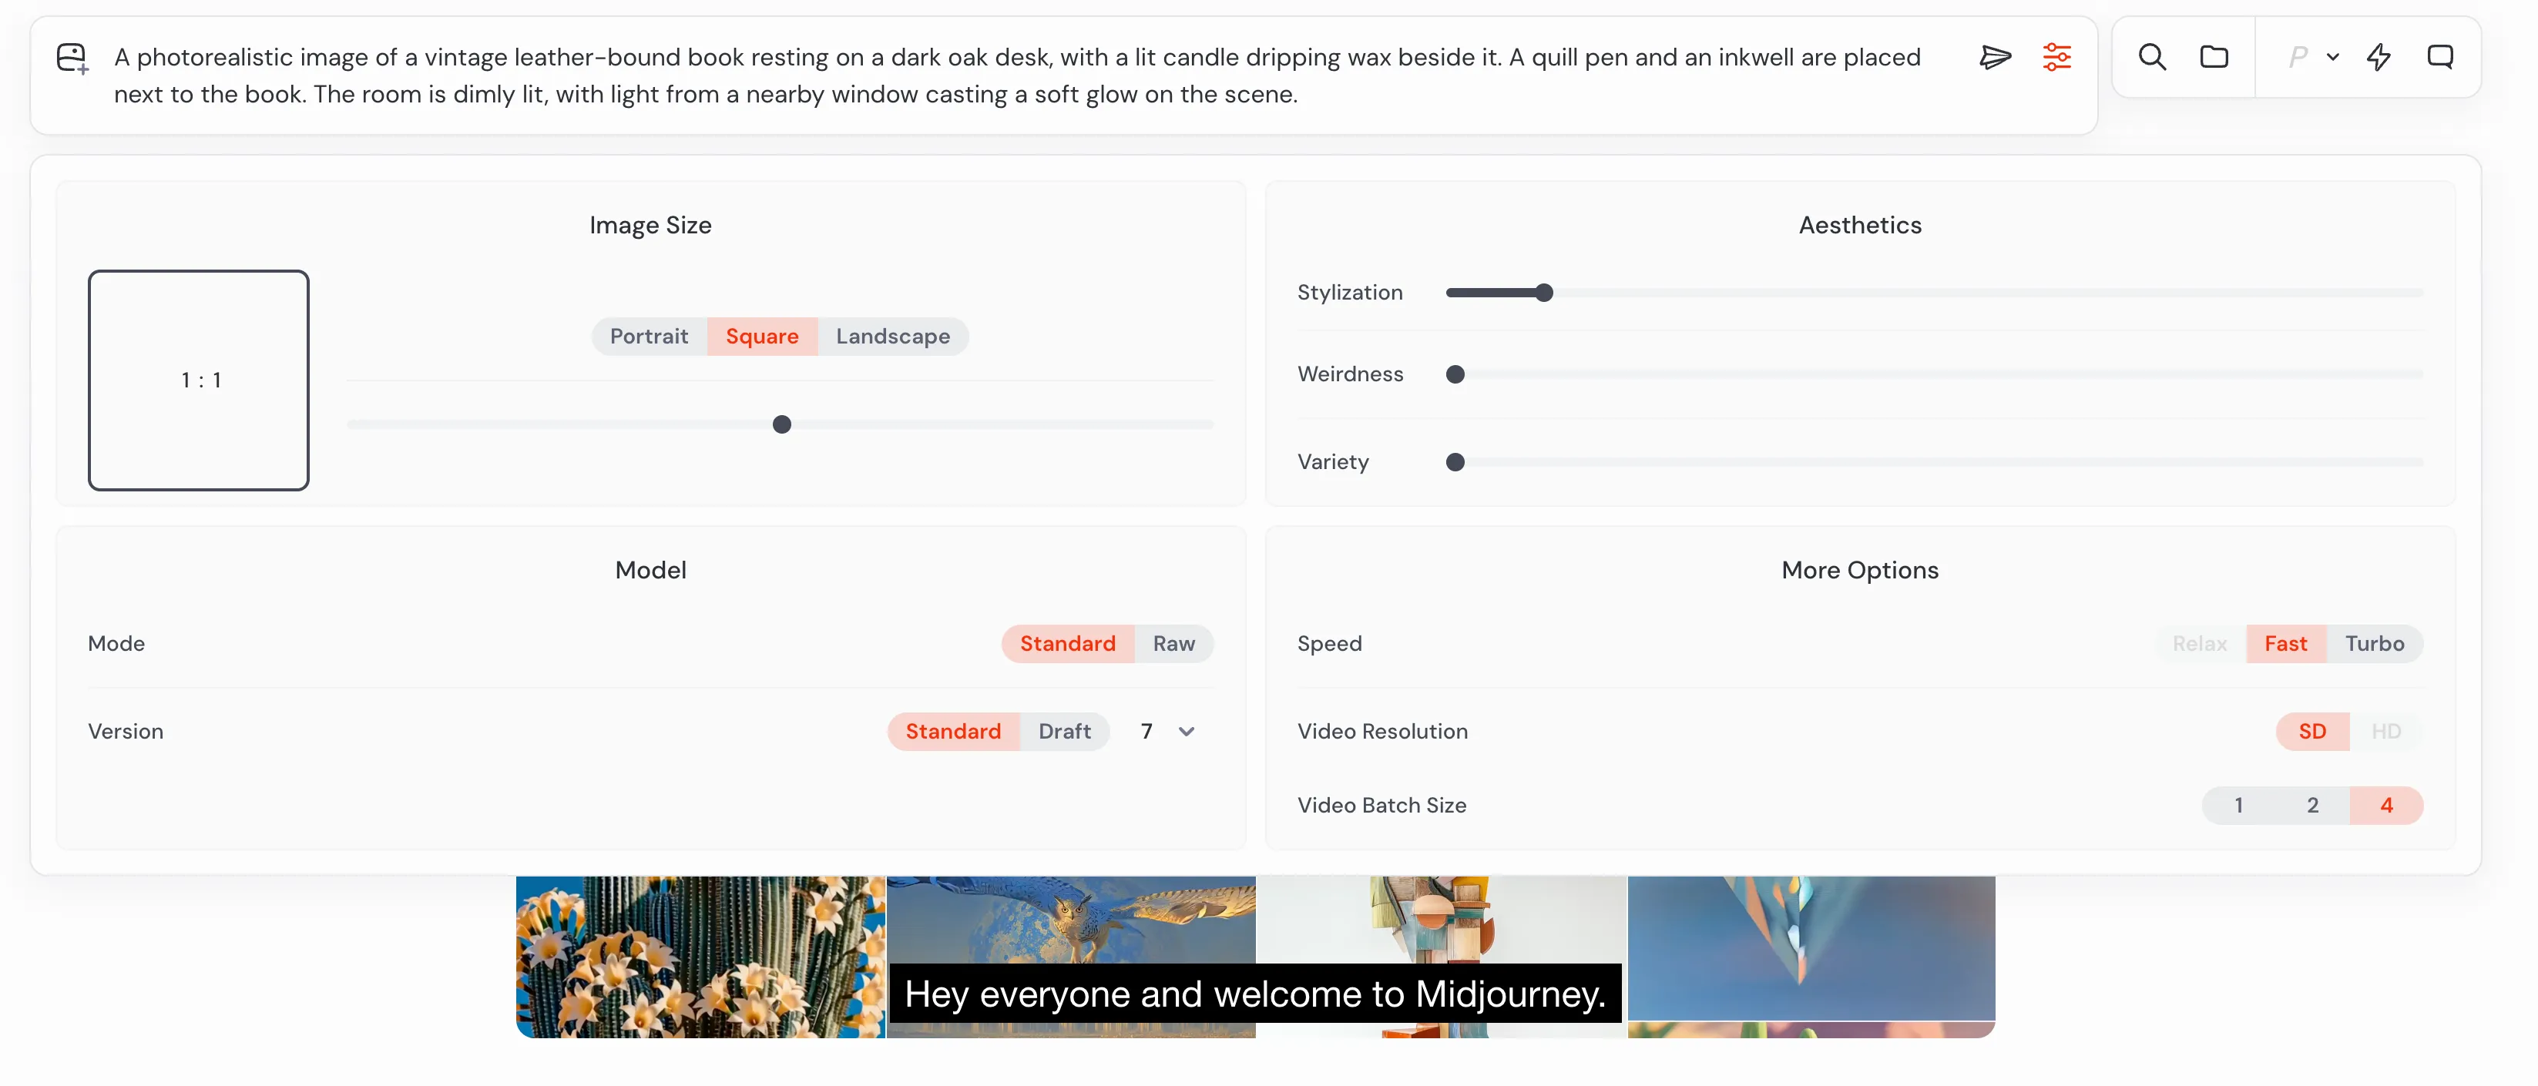Submit prompt with the send arrow icon
This screenshot has width=2538, height=1086.
(1994, 57)
